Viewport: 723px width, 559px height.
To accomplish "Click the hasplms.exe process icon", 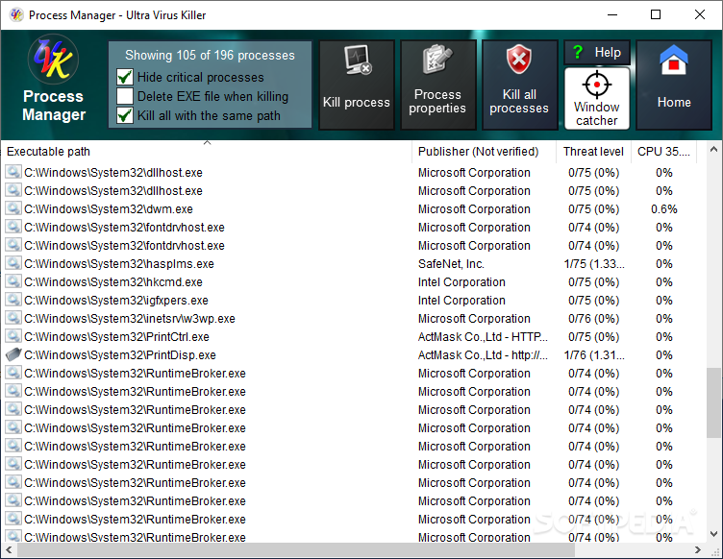I will coord(13,263).
